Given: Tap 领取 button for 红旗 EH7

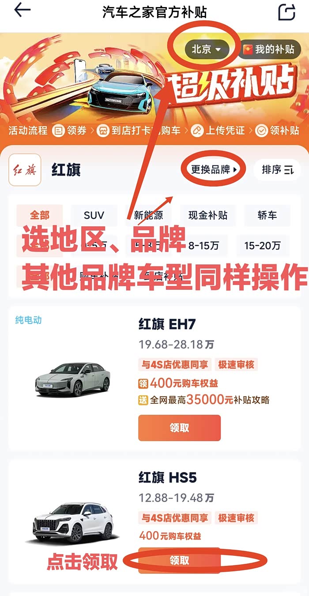Looking at the screenshot, I should [179, 427].
